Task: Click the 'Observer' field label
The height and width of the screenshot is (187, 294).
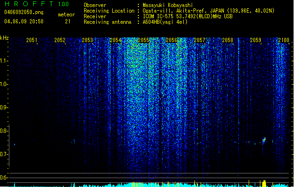Action: (95, 5)
